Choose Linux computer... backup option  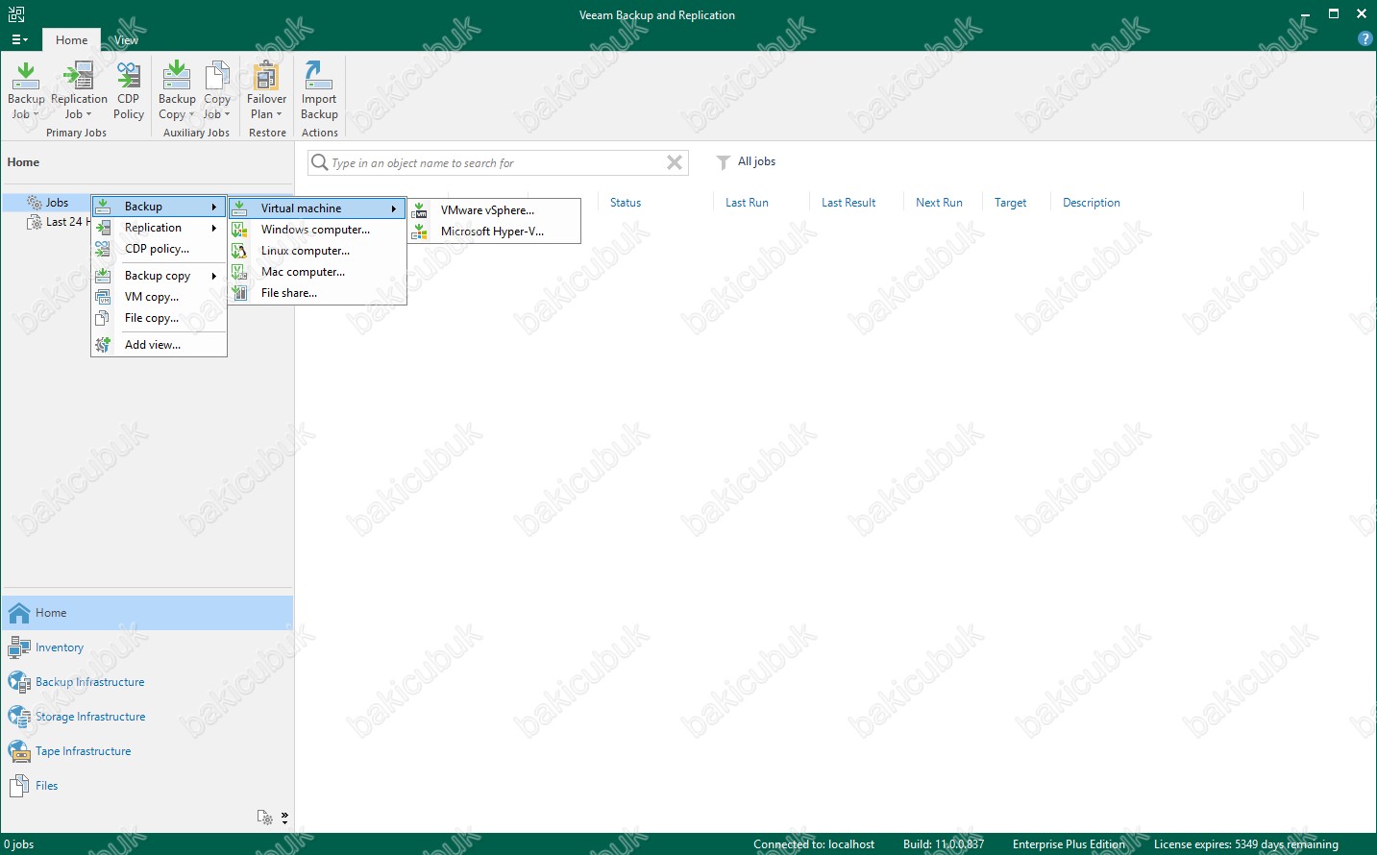[317, 251]
